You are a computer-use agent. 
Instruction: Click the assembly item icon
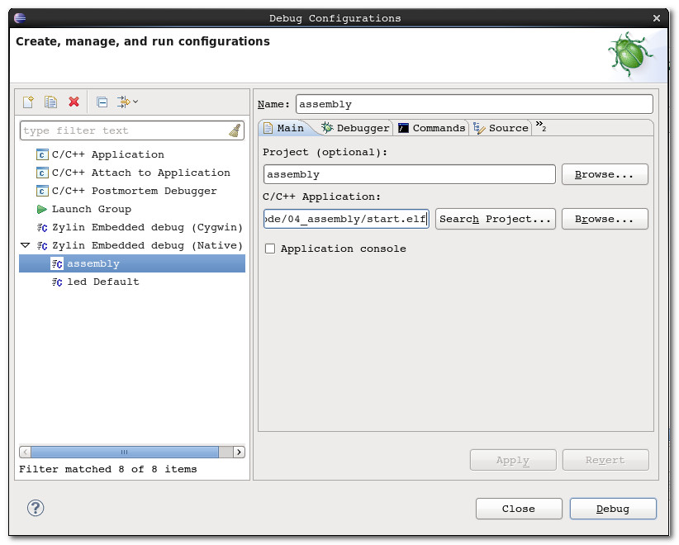click(57, 264)
